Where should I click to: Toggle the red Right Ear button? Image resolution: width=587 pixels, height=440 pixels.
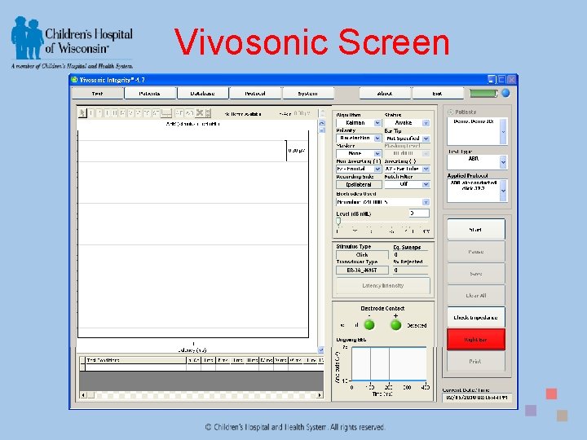pyautogui.click(x=476, y=339)
